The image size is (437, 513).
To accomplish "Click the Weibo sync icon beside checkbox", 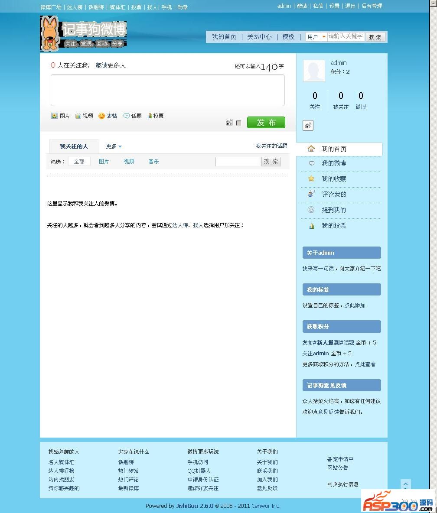I will [229, 123].
